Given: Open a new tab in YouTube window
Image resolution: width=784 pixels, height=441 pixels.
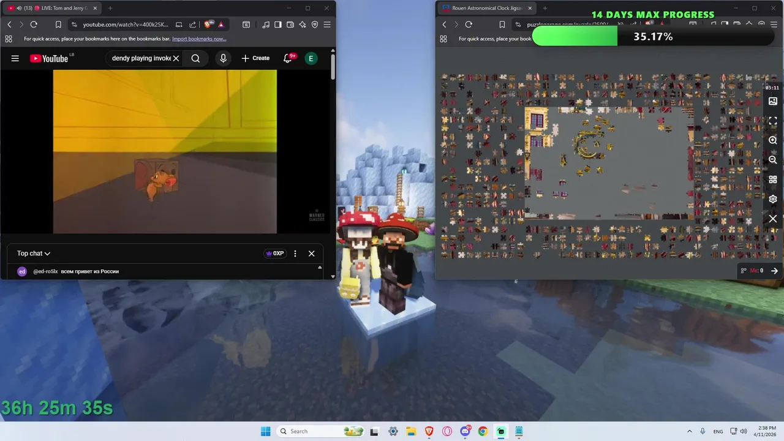Looking at the screenshot, I should click(110, 8).
